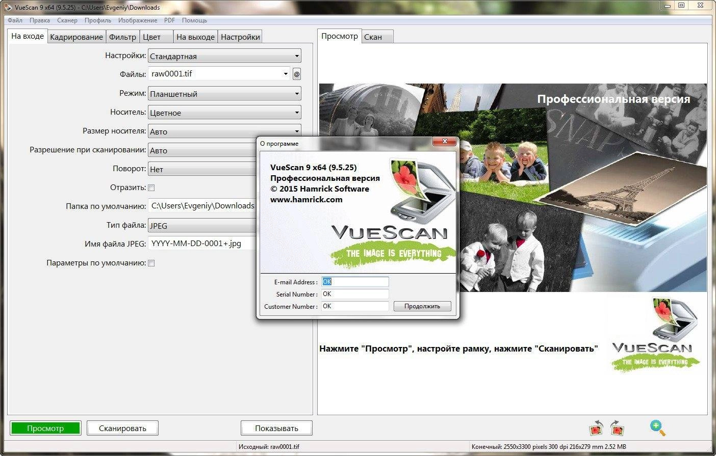The image size is (716, 456).
Task: Click status text Исходный: raw0001.tif
Action: coord(269,447)
